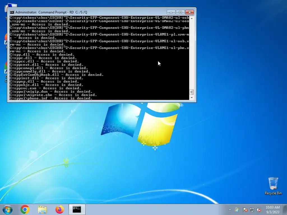Launch Firefox from the taskbar
Image resolution: width=287 pixels, height=215 pixels.
[x=60, y=209]
